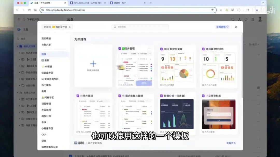
Task: Click the OKR 制定与复盘 base icon
Action: click(162, 49)
